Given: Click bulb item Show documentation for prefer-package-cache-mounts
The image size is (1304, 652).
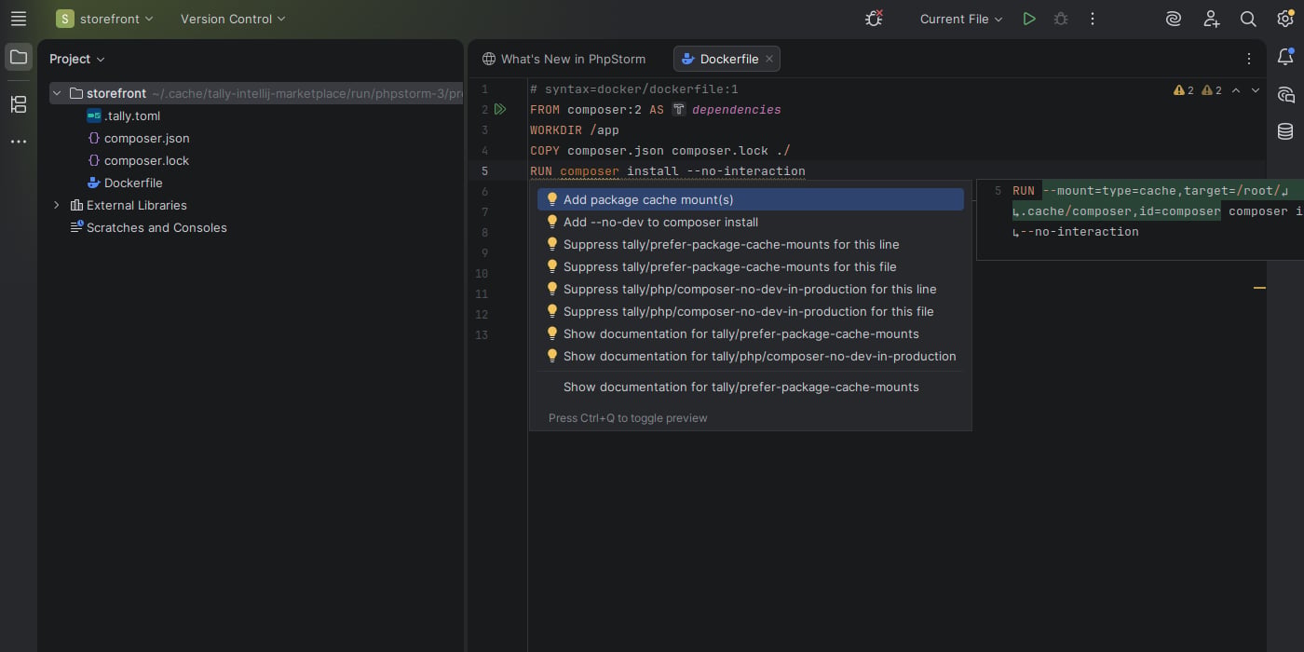Looking at the screenshot, I should [x=751, y=333].
